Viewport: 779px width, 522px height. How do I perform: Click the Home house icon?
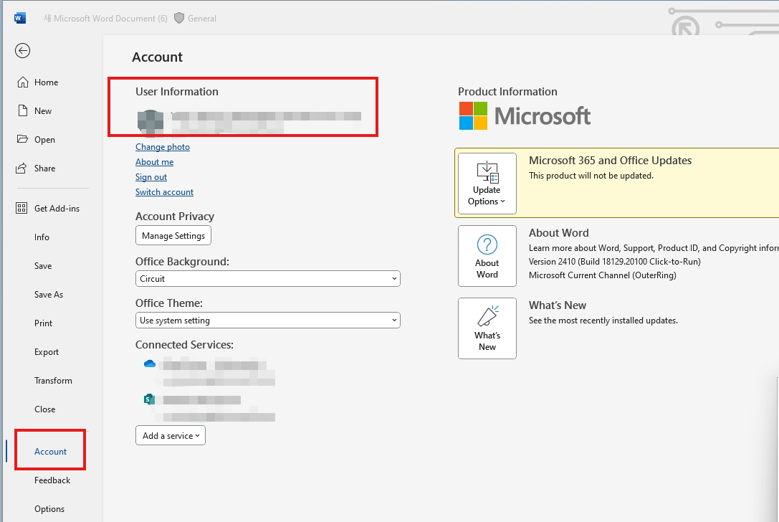click(23, 82)
